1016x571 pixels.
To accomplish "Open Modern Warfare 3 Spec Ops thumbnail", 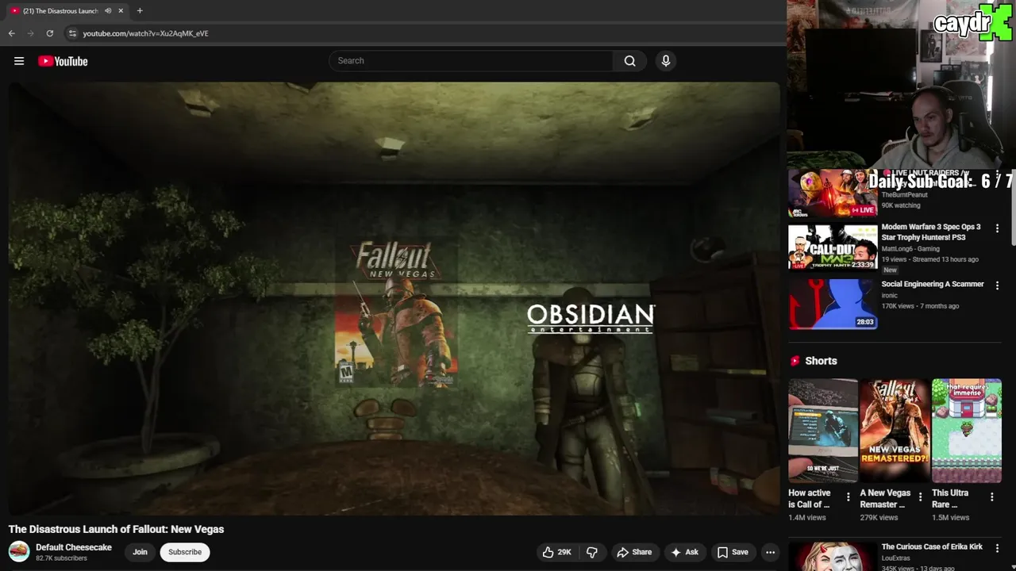I will (833, 247).
